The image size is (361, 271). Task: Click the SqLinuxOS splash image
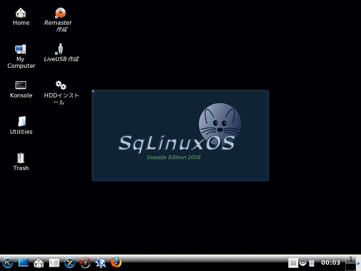coord(180,135)
